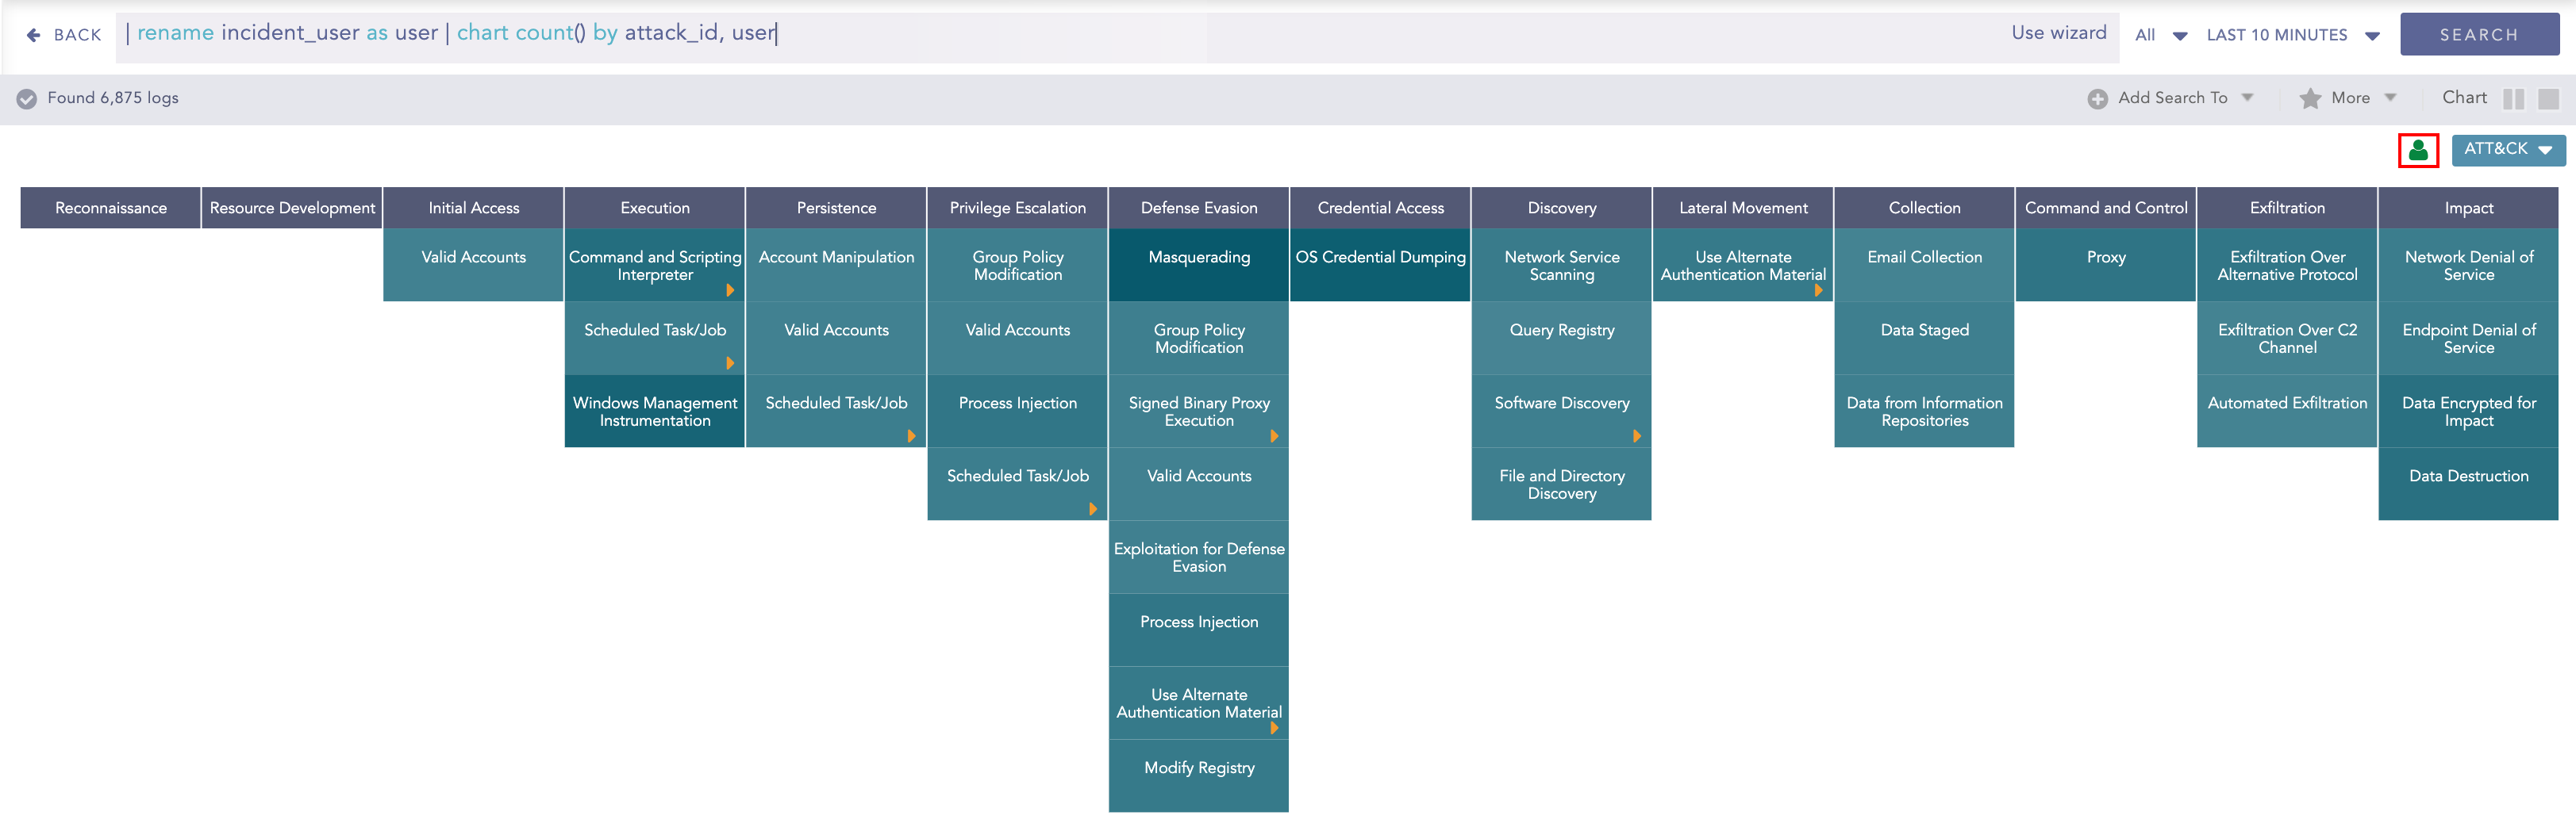
Task: Open the All repositories dropdown
Action: click(2160, 35)
